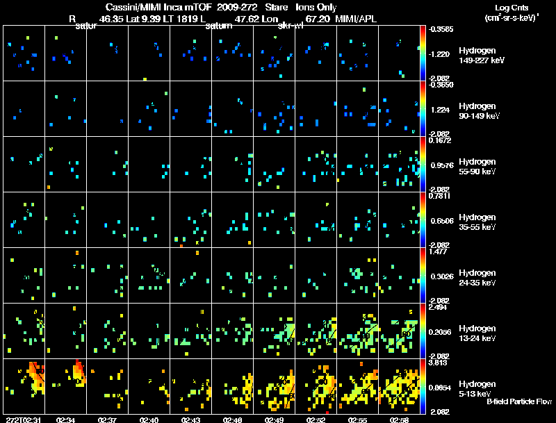Click the 02:40 time axis label
This screenshot has width=556, height=423.
coord(149,420)
